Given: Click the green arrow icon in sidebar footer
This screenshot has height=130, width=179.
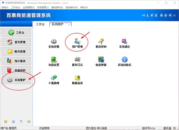Looking at the screenshot, I should [x=29, y=122].
